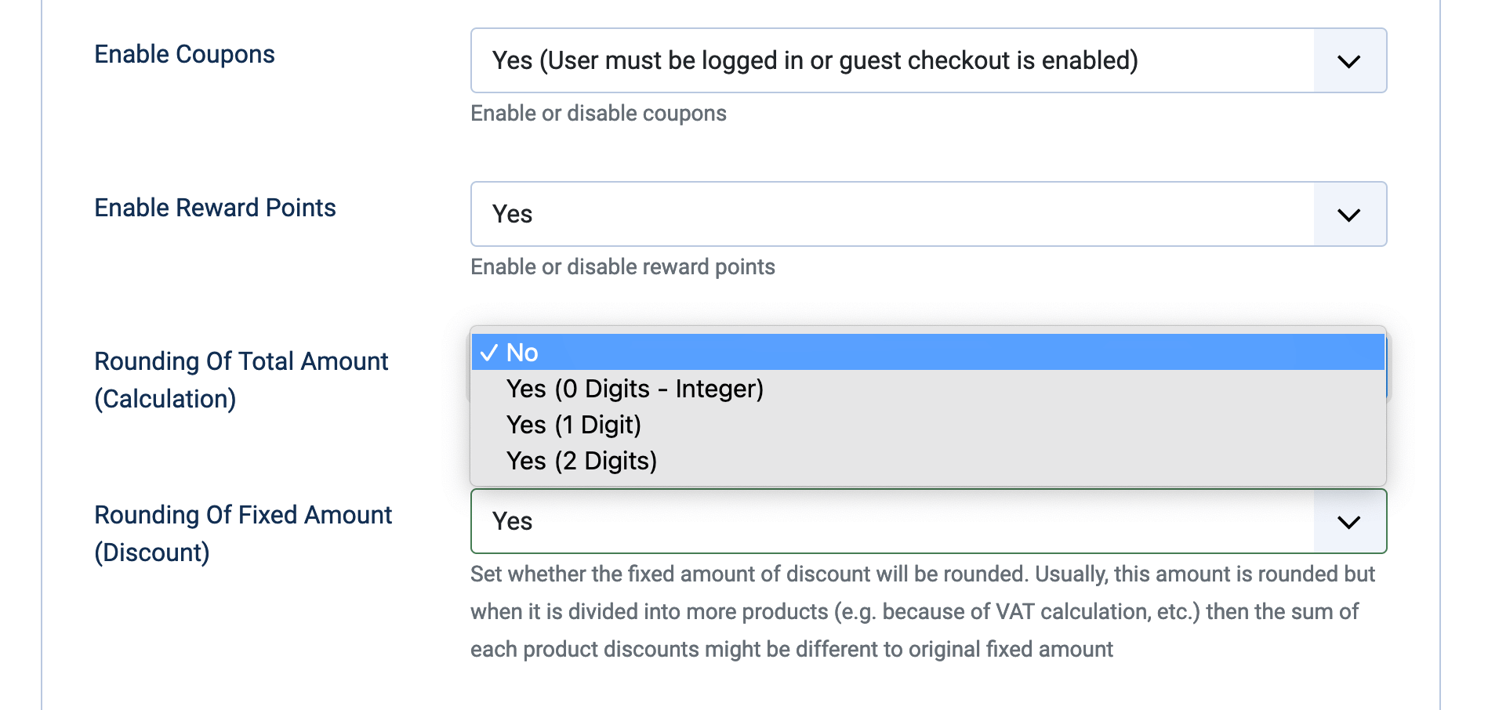Click the 'Enable or disable reward points' hint
This screenshot has height=710, width=1488.
[622, 267]
